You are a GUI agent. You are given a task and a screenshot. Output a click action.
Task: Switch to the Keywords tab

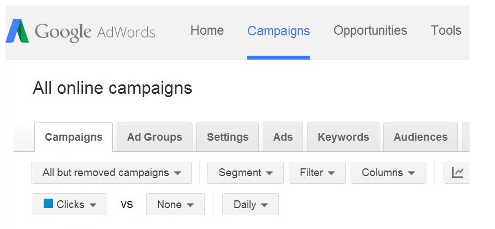343,137
